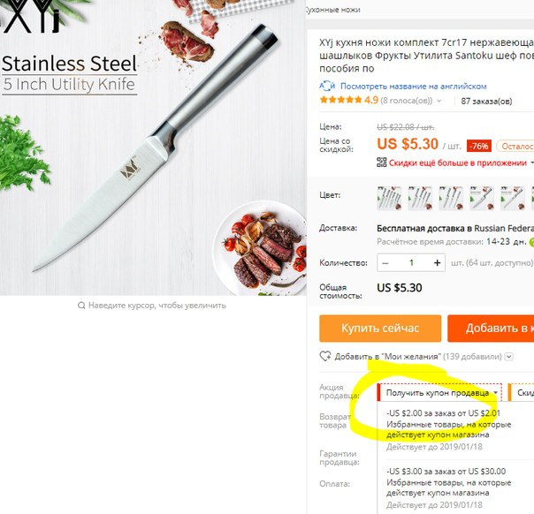This screenshot has width=534, height=514.
Task: Pick the fifth knife variant thumbnail
Action: click(x=512, y=199)
